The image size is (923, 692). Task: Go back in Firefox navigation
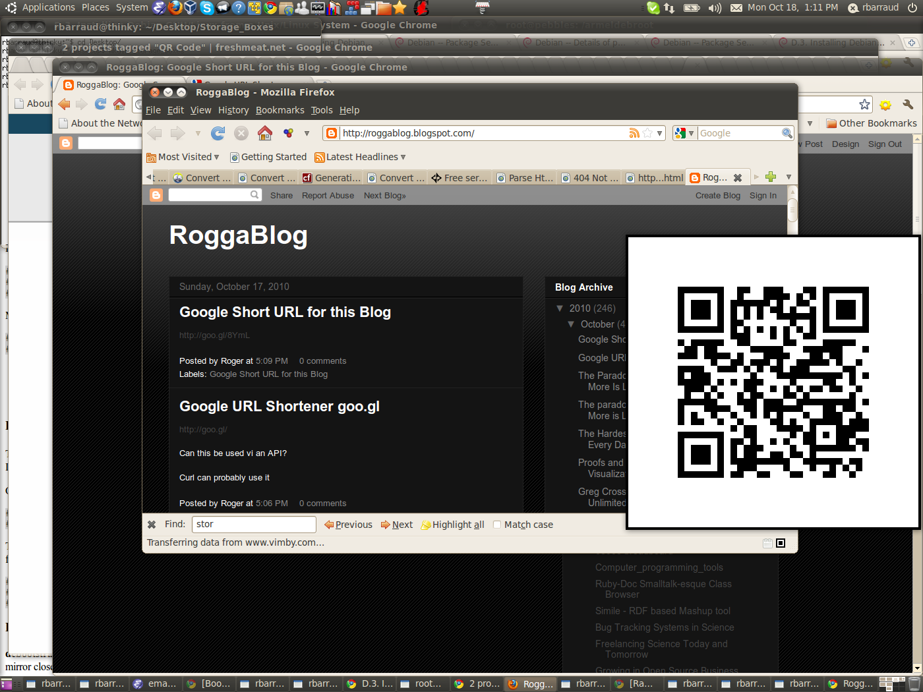[155, 133]
